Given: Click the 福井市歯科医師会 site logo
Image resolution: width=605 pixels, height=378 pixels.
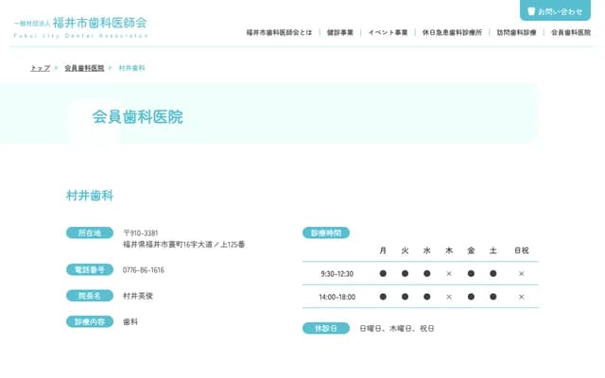Looking at the screenshot, I should click(x=80, y=27).
